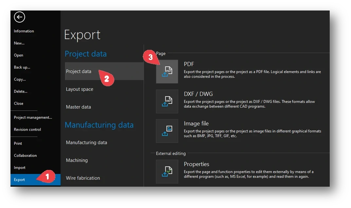This screenshot has height=208, width=351.
Task: Click the Image file title
Action: point(196,123)
